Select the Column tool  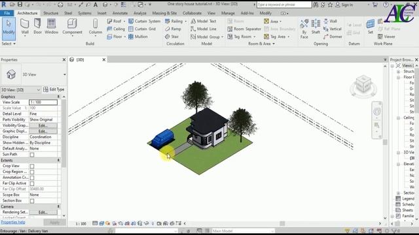click(96, 27)
